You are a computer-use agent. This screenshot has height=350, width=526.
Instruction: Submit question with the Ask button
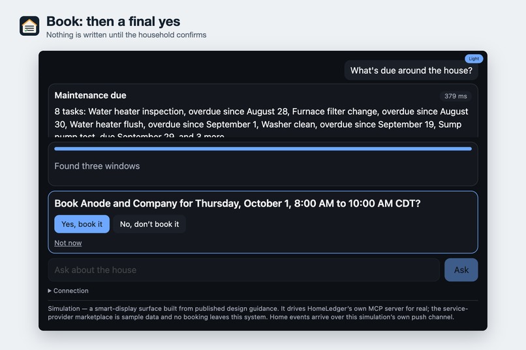(x=461, y=270)
